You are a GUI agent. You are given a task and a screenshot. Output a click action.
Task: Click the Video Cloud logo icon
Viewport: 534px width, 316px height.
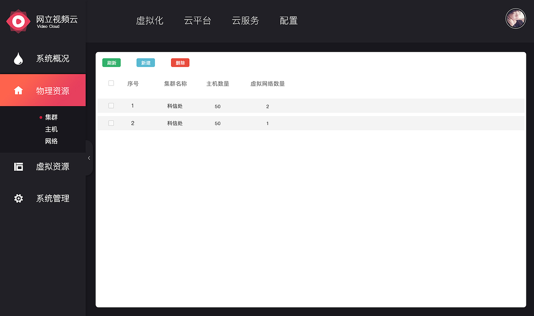tap(18, 20)
